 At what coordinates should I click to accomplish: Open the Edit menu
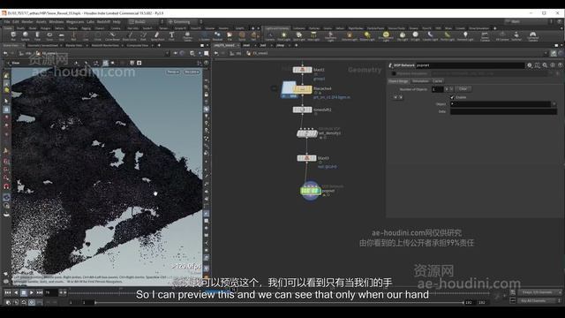[x=16, y=22]
